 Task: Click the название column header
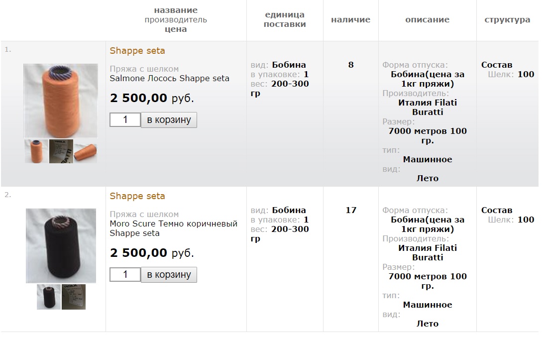point(176,10)
